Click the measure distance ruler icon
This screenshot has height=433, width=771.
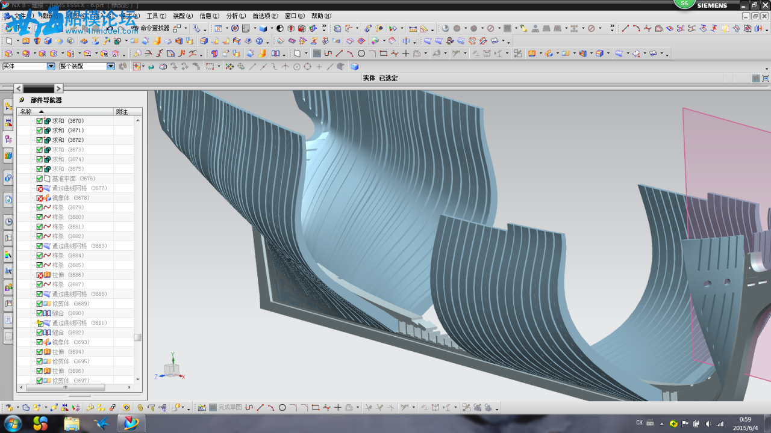coord(413,28)
